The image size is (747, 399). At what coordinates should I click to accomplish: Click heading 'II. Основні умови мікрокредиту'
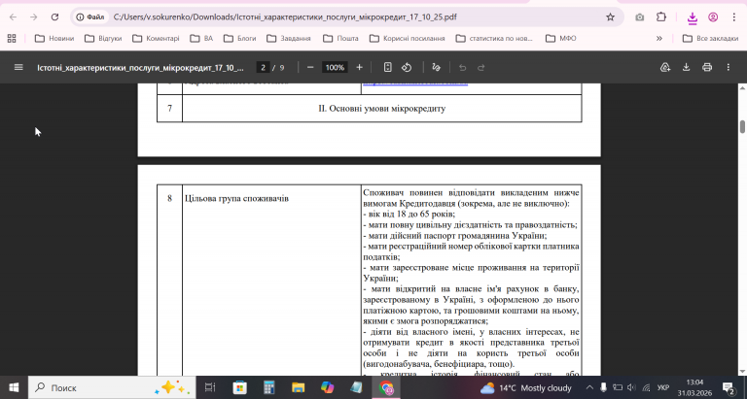[381, 109]
